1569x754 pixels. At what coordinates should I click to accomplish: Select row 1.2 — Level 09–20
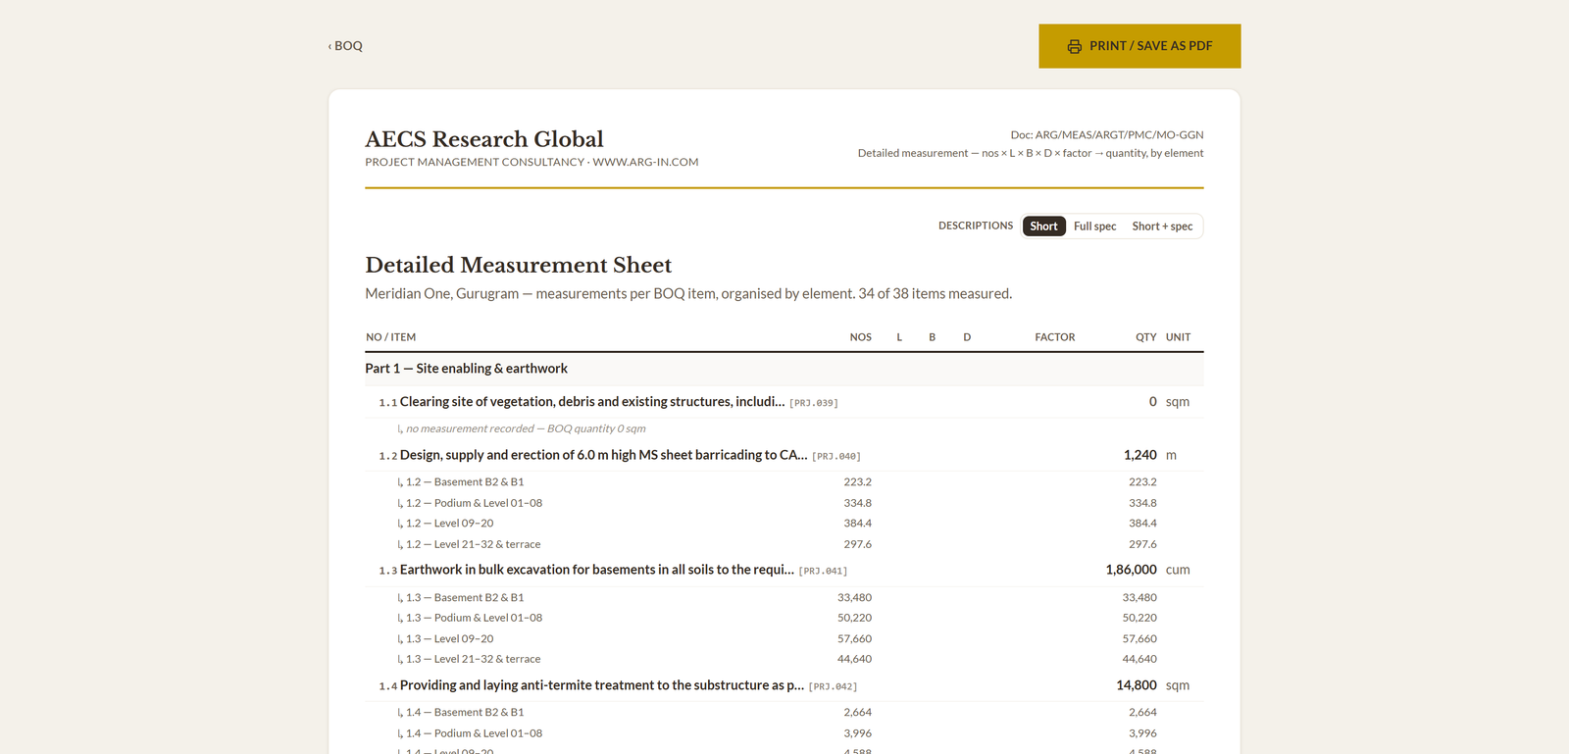pyautogui.click(x=784, y=524)
